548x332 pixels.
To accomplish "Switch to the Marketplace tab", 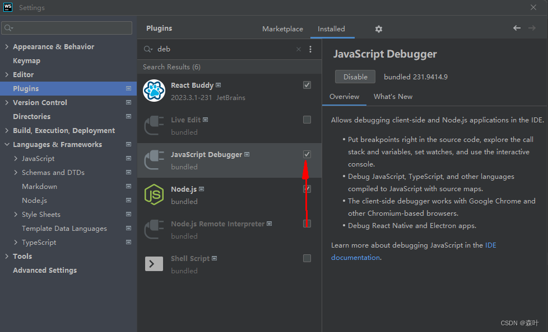I will tap(282, 28).
